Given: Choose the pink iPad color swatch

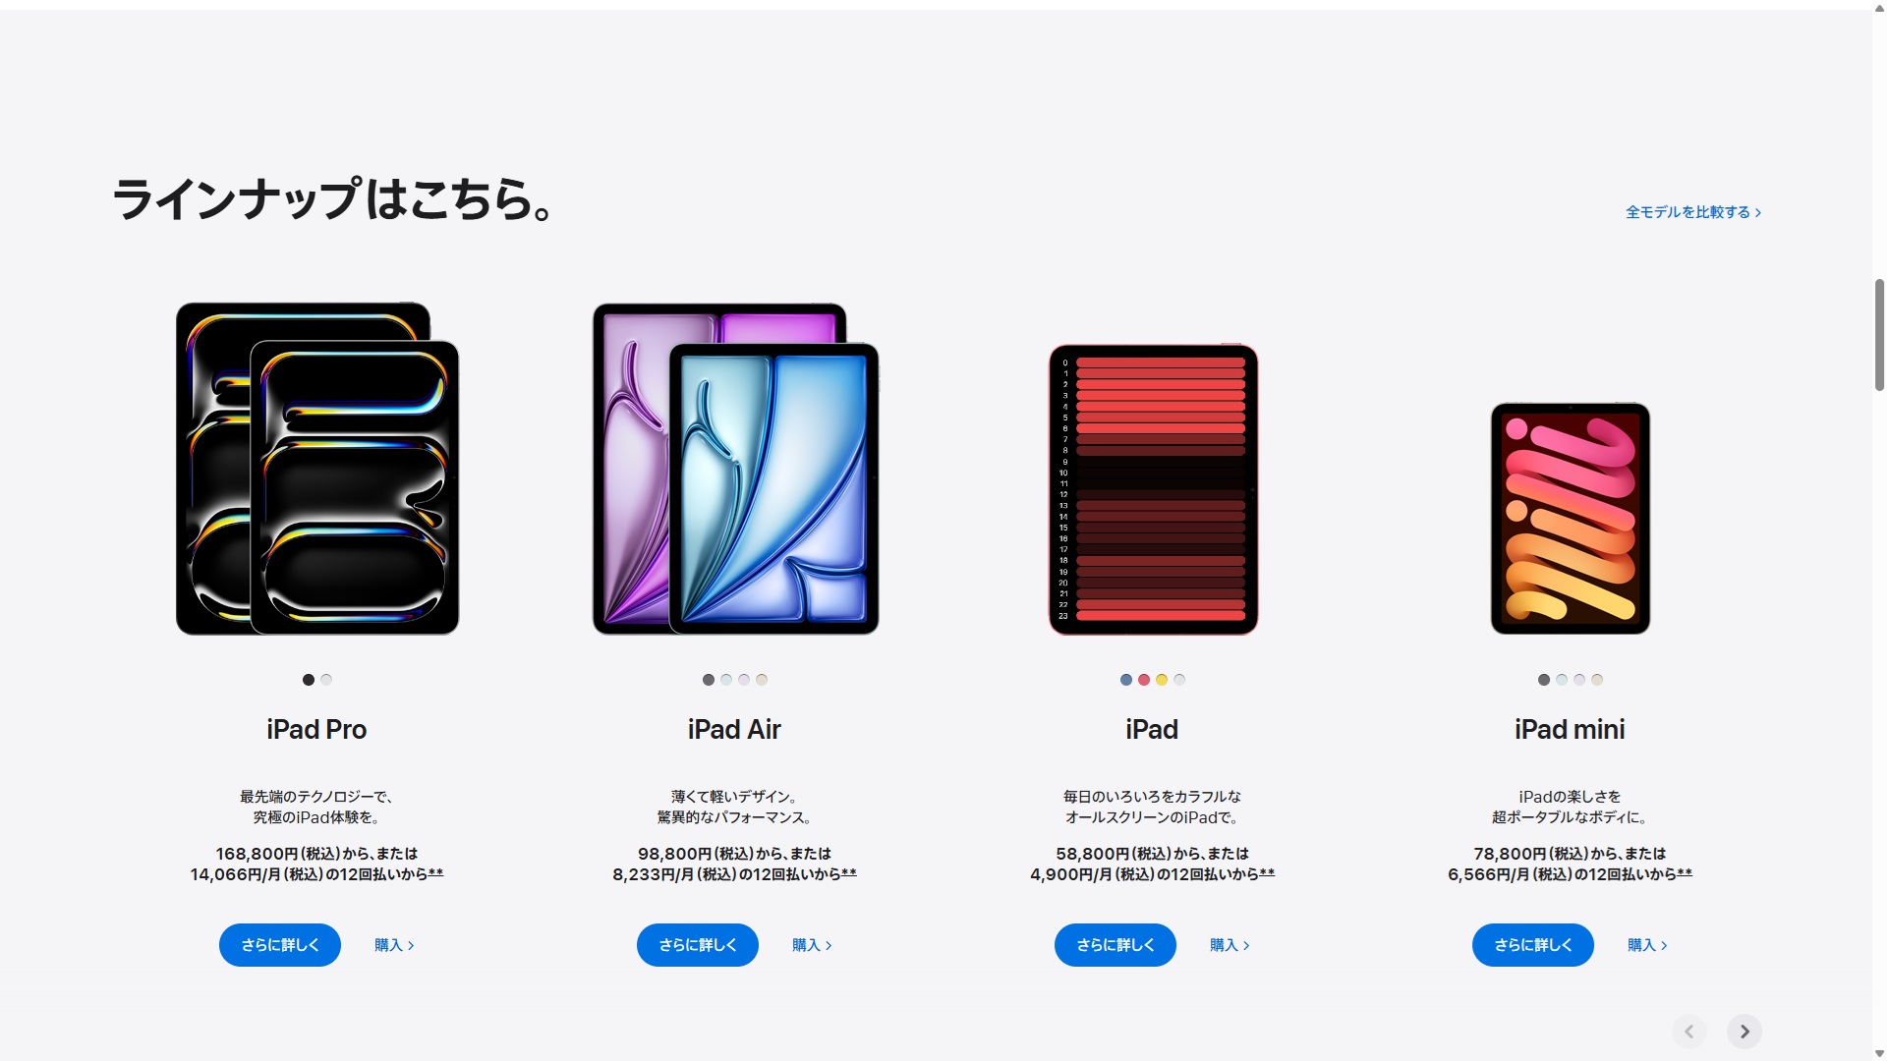Looking at the screenshot, I should pyautogui.click(x=1144, y=680).
